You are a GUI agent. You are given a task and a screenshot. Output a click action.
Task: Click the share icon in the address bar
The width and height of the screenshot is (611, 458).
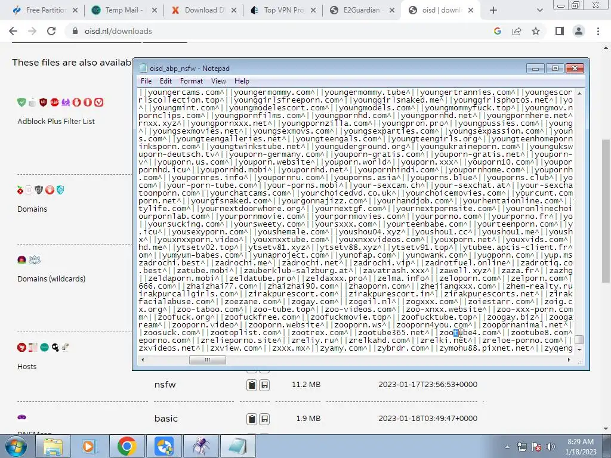click(x=517, y=31)
